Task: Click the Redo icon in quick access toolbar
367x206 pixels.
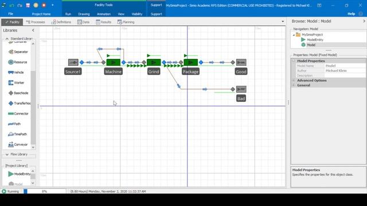Action: click(19, 5)
